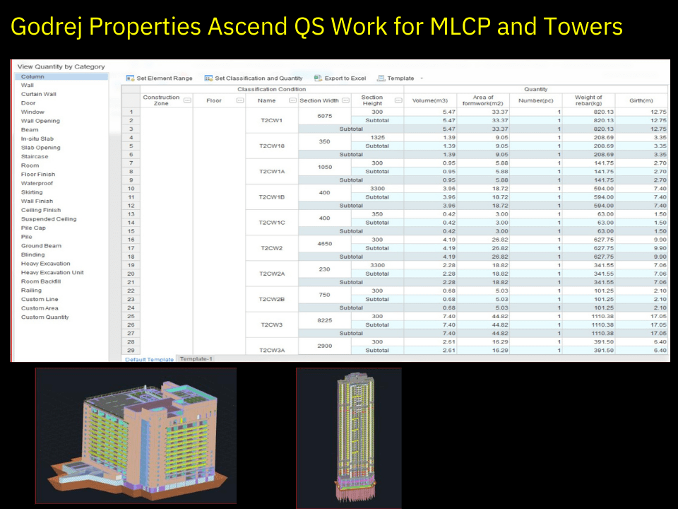Select the Wall category
Screen dimensions: 678x509
pyautogui.click(x=28, y=86)
